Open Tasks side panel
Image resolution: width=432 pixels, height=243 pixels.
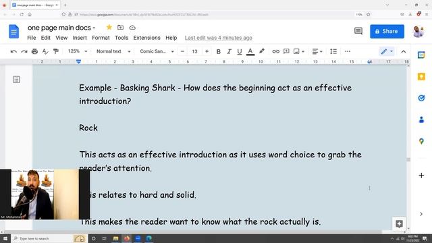(x=421, y=98)
